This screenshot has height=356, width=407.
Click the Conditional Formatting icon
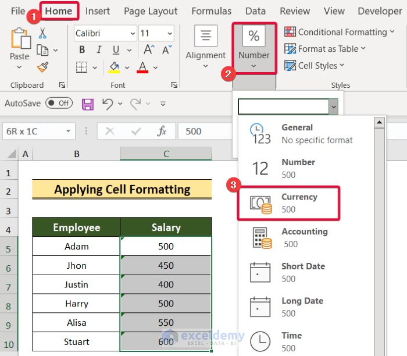(290, 31)
